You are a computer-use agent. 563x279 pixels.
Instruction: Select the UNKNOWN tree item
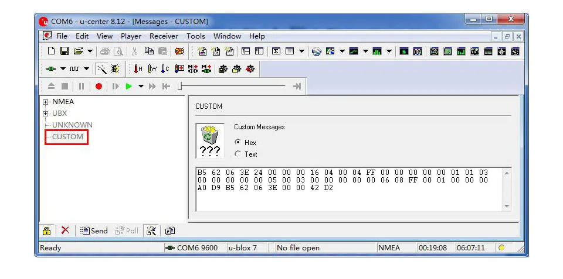coord(72,125)
